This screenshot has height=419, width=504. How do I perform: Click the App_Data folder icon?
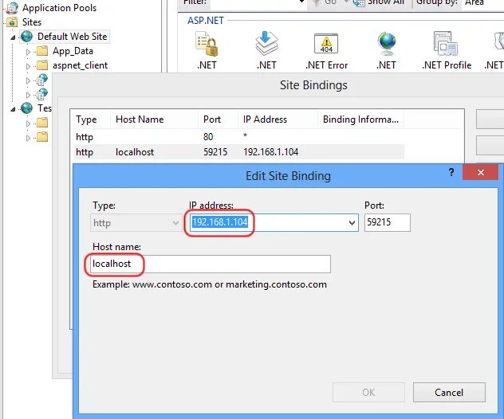[42, 51]
